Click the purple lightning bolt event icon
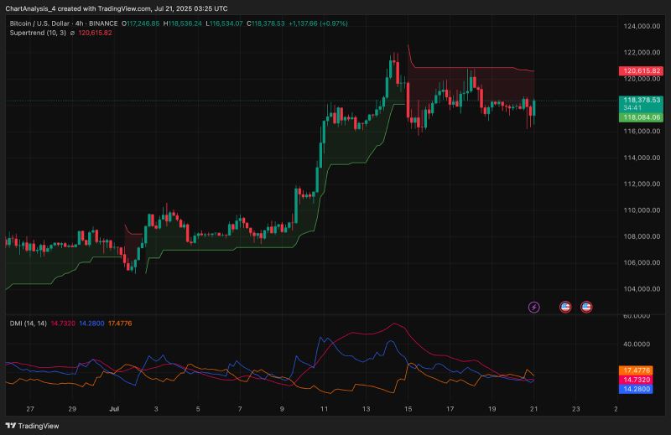This screenshot has height=435, width=671. tap(535, 307)
